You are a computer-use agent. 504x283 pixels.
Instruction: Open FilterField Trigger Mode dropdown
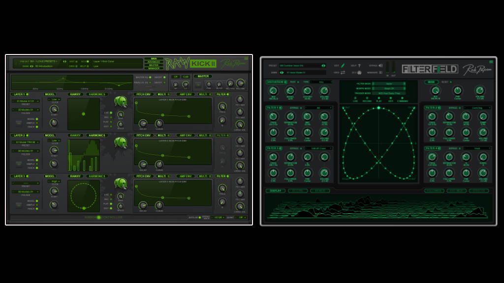(x=389, y=93)
